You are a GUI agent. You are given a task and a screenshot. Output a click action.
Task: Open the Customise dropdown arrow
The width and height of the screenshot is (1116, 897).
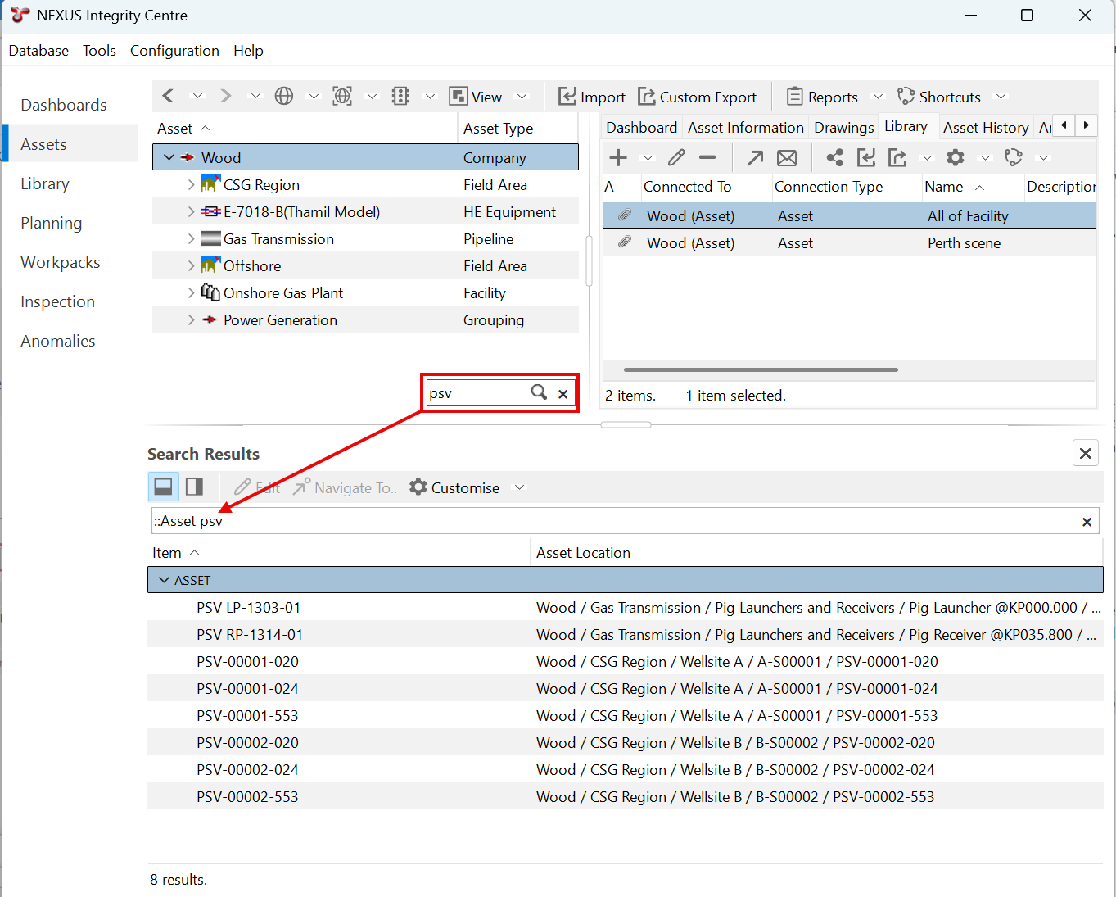tap(519, 487)
